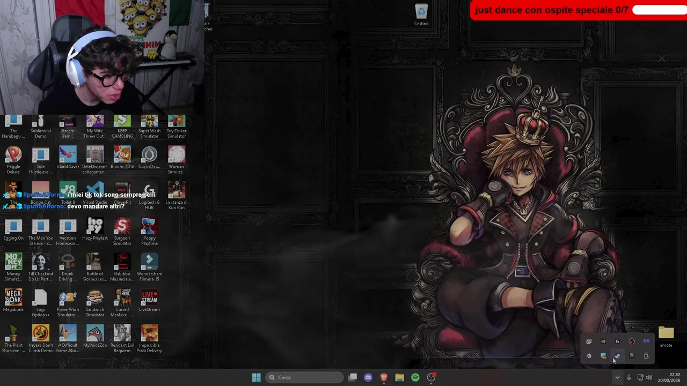Select the MyVoiceZoo desktop icon
The image size is (687, 386).
95,336
